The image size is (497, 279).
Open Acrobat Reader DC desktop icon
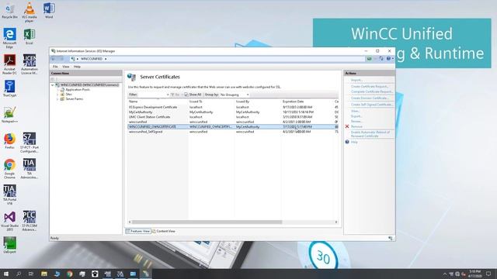pyautogui.click(x=9, y=64)
